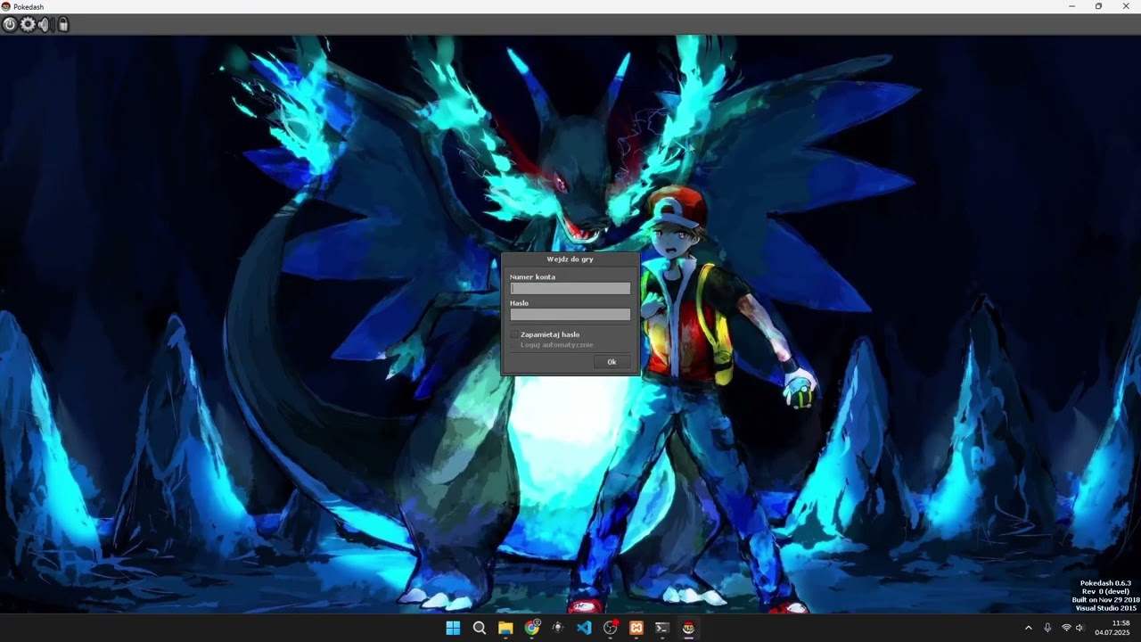1141x642 pixels.
Task: Click the power/logout icon in Pokedash toolbar
Action: tap(10, 25)
